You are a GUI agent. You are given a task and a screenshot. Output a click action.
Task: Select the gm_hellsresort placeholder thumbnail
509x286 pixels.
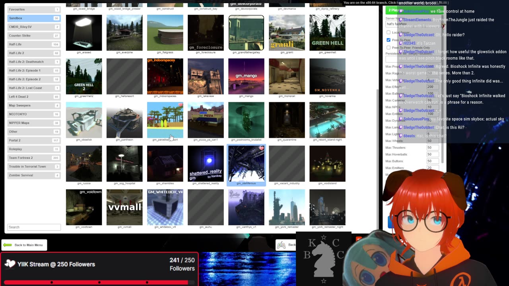pos(124,76)
